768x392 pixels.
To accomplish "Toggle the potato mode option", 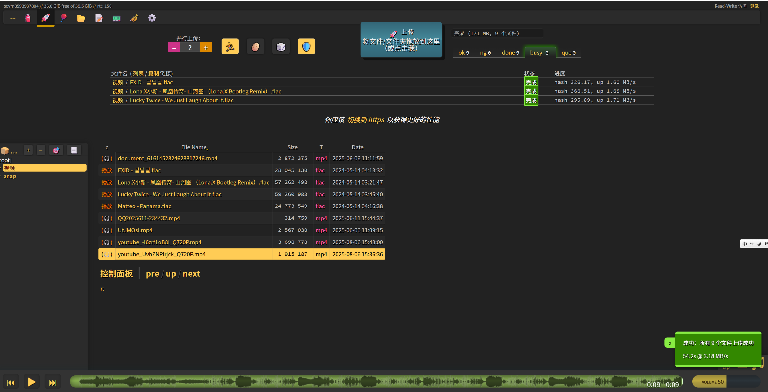I will [x=255, y=47].
